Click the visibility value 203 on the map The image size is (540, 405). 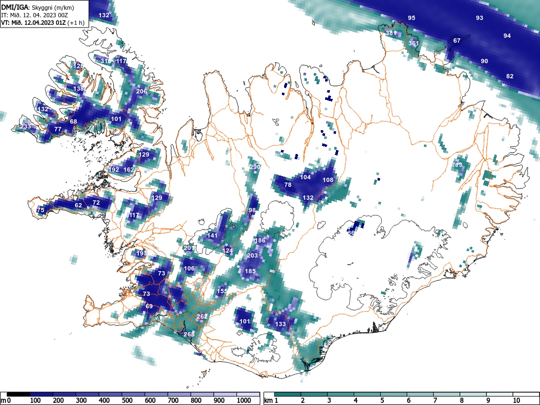[x=252, y=255]
